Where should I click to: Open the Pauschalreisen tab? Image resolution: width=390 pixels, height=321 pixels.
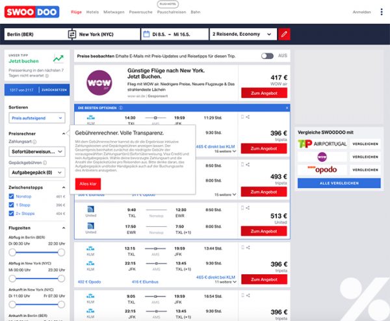172,12
